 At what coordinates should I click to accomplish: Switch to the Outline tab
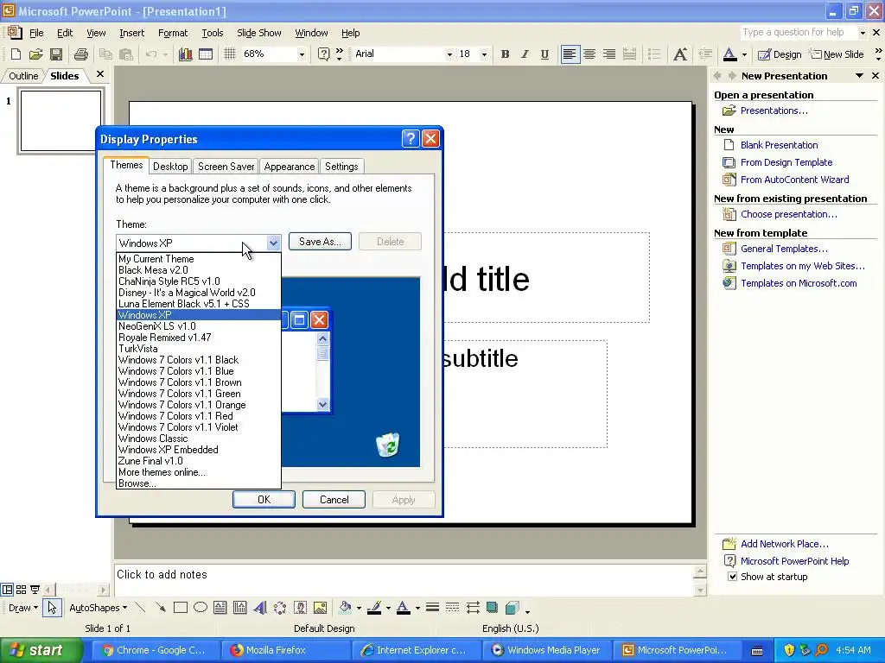pyautogui.click(x=23, y=76)
